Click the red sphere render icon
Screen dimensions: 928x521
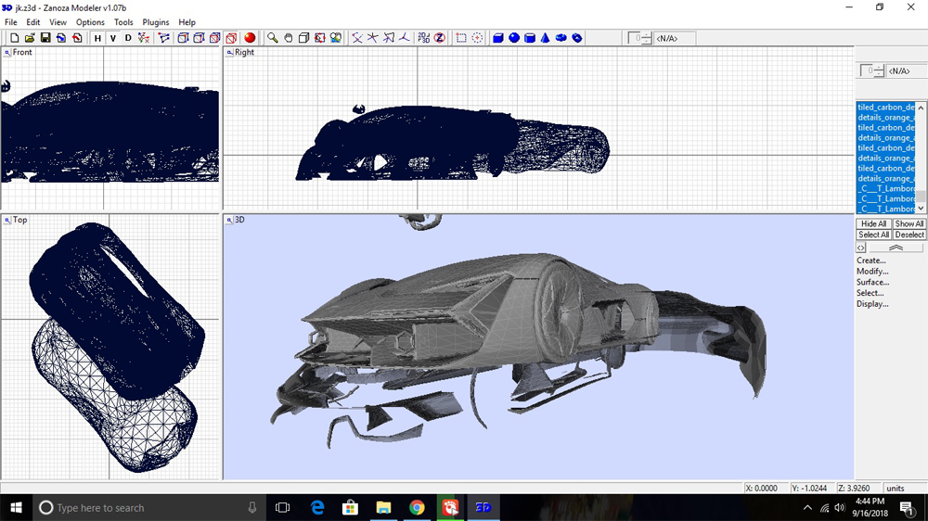250,38
